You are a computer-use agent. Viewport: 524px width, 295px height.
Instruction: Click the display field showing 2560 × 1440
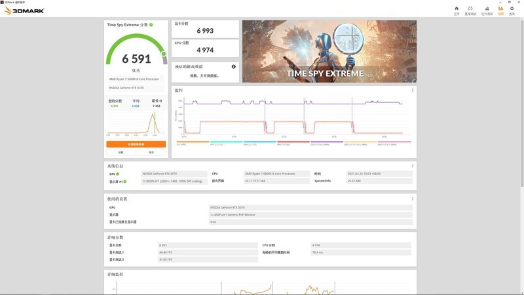174,182
